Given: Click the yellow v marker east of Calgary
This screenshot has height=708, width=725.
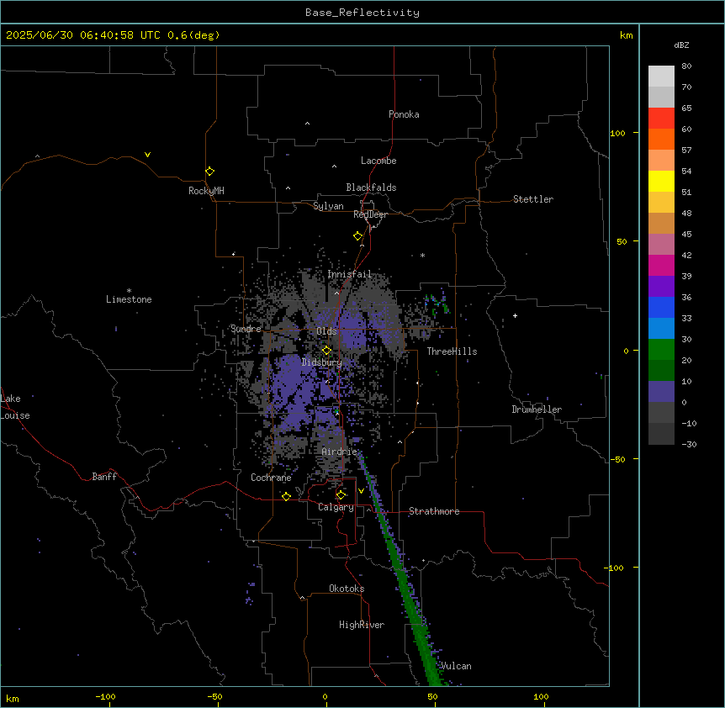Looking at the screenshot, I should click(361, 491).
